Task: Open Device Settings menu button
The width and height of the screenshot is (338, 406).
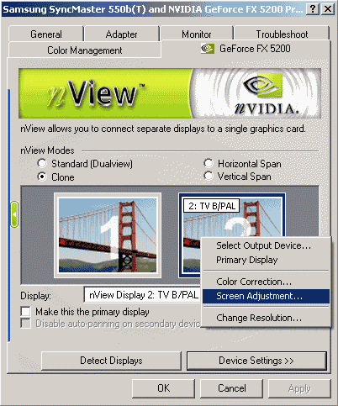Action: point(256,361)
